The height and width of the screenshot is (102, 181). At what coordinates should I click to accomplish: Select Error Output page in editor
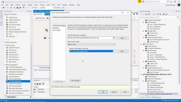coord(57,30)
